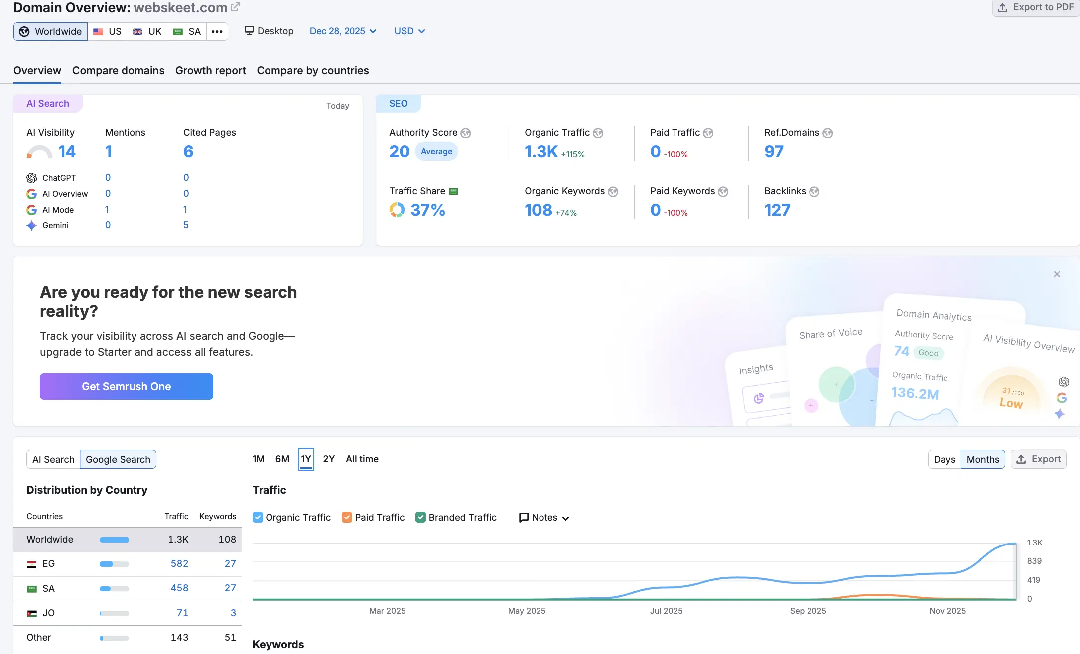Click the Ref.Domains globe icon

click(827, 133)
